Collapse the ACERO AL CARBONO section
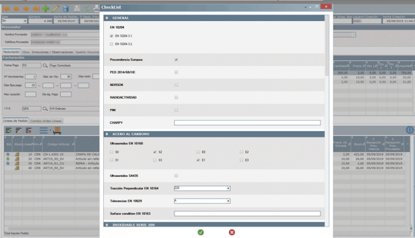 [106, 134]
